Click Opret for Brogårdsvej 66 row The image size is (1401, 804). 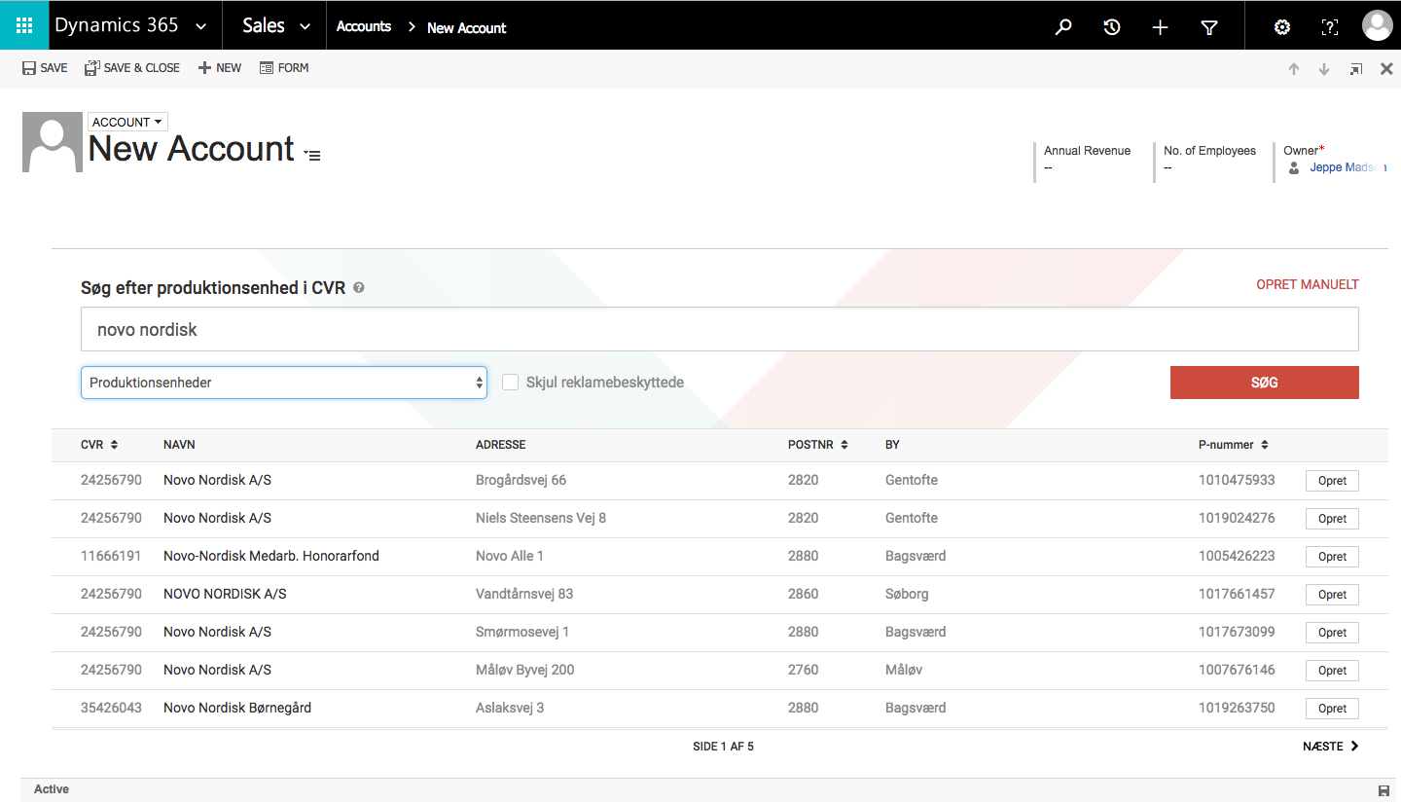1332,481
